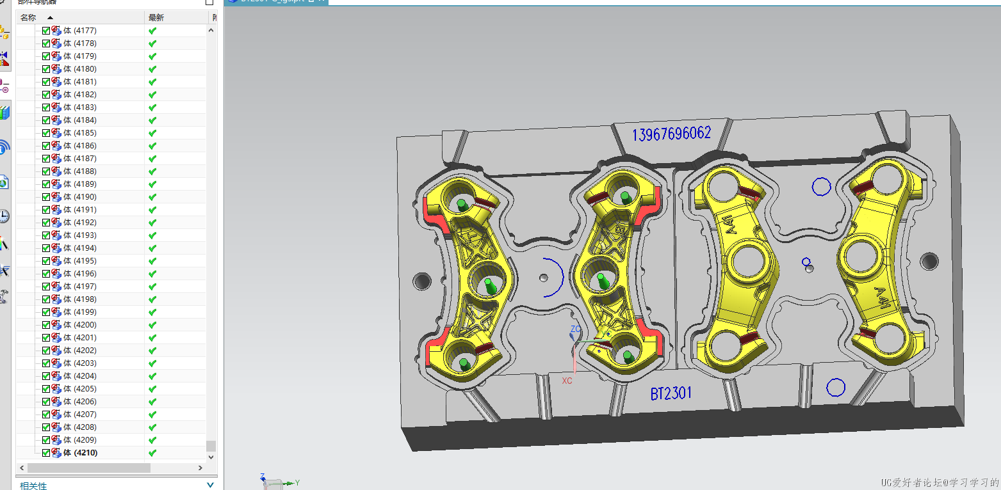This screenshot has width=1001, height=490.
Task: Click the vertical scrollbar down arrow
Action: tap(211, 457)
